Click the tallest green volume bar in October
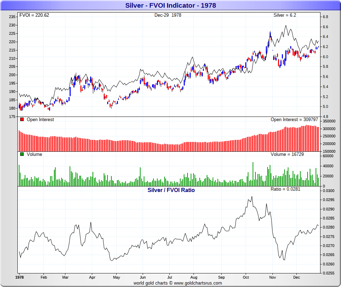 coord(253,174)
